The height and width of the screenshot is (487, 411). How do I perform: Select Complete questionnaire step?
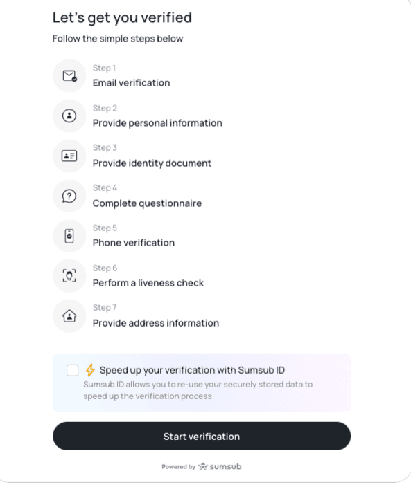point(147,203)
